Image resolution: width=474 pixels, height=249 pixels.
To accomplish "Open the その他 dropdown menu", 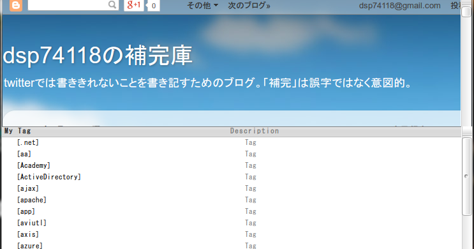I will tap(202, 6).
